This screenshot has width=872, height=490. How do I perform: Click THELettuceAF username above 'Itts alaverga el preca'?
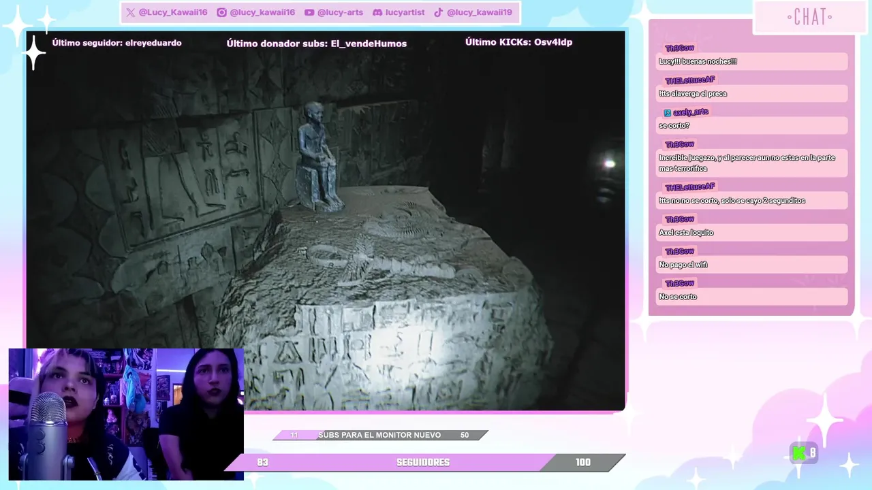click(x=690, y=80)
